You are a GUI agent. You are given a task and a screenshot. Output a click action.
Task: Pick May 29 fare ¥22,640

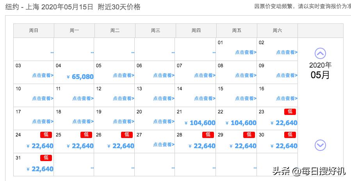(x=243, y=146)
